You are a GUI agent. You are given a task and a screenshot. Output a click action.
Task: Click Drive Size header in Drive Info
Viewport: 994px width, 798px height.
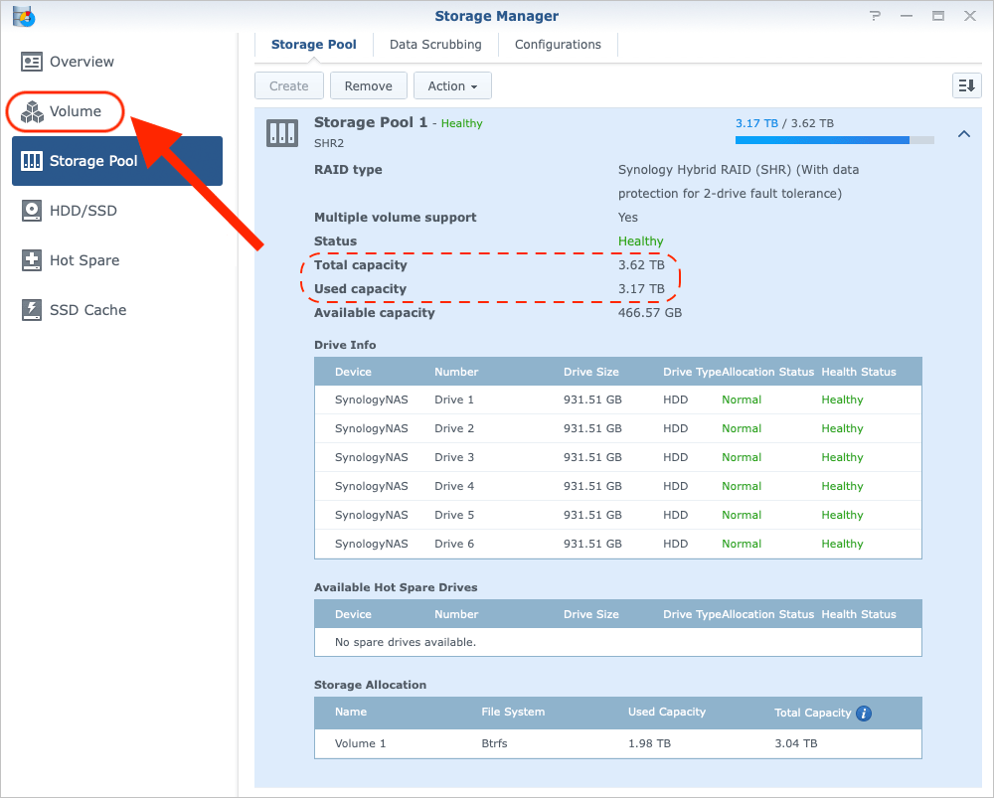tap(590, 372)
